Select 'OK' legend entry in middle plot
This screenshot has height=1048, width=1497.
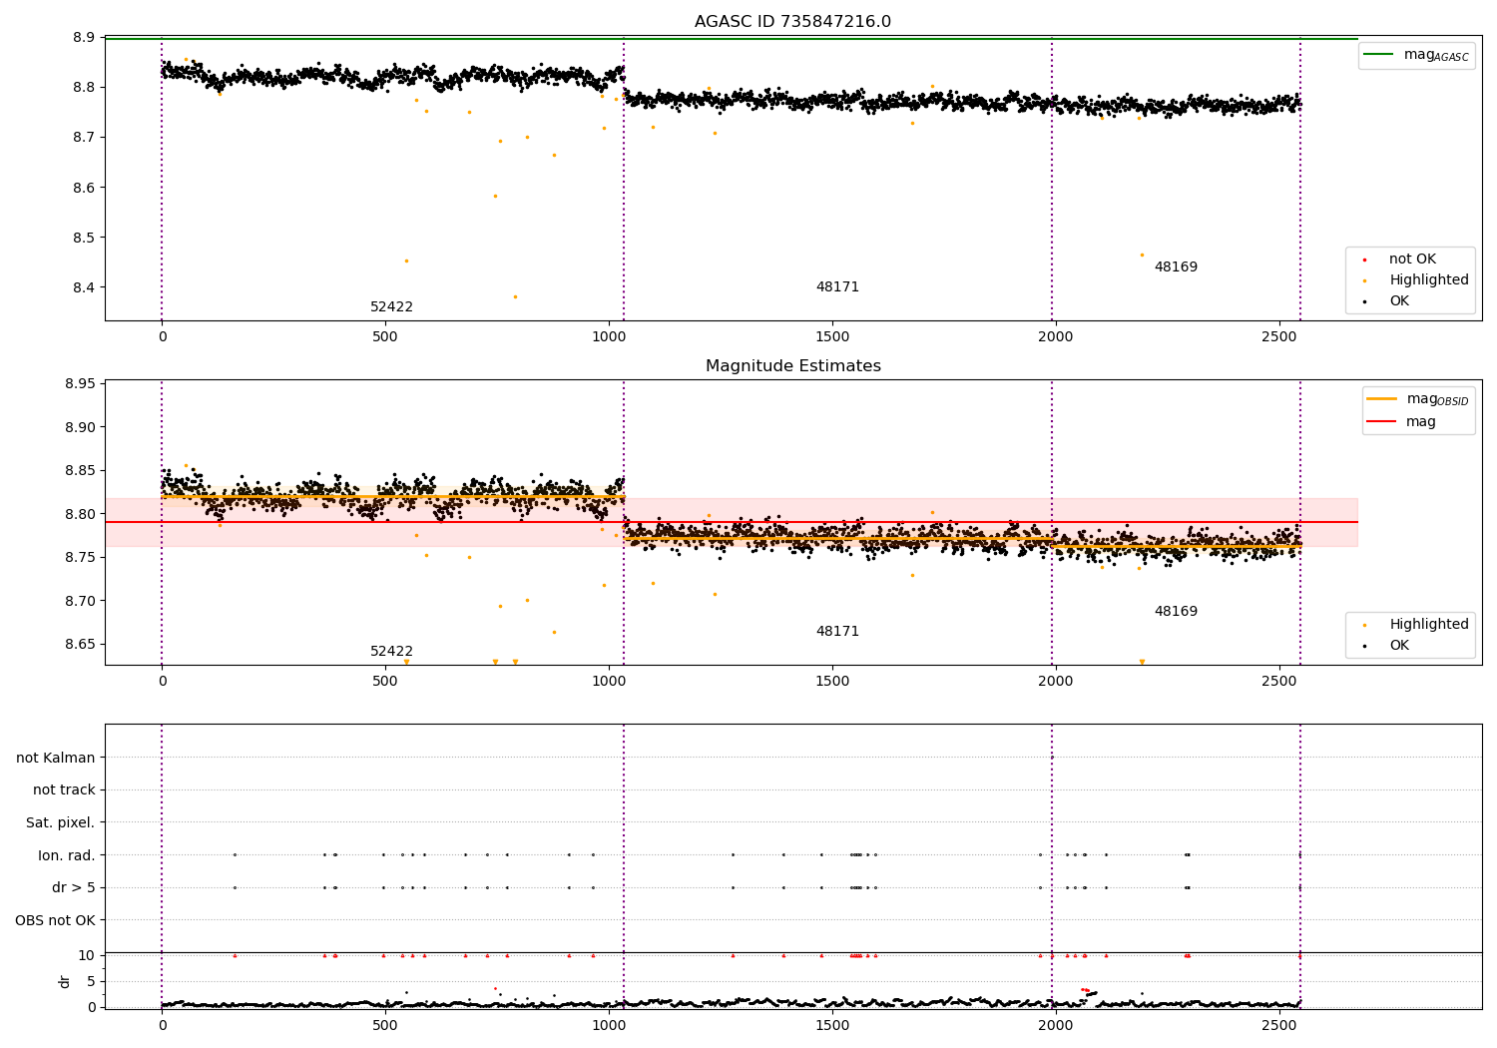pos(1399,646)
